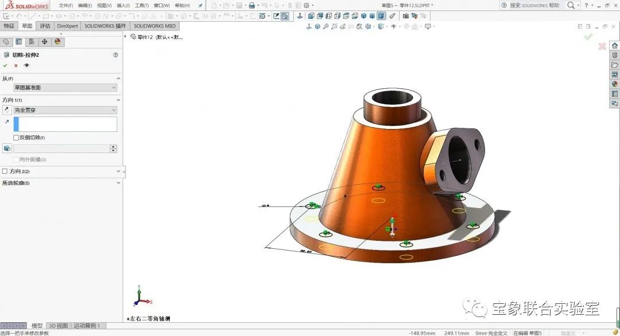Open the FeatureManager design tree tab
The height and width of the screenshot is (336, 620).
tap(6, 41)
